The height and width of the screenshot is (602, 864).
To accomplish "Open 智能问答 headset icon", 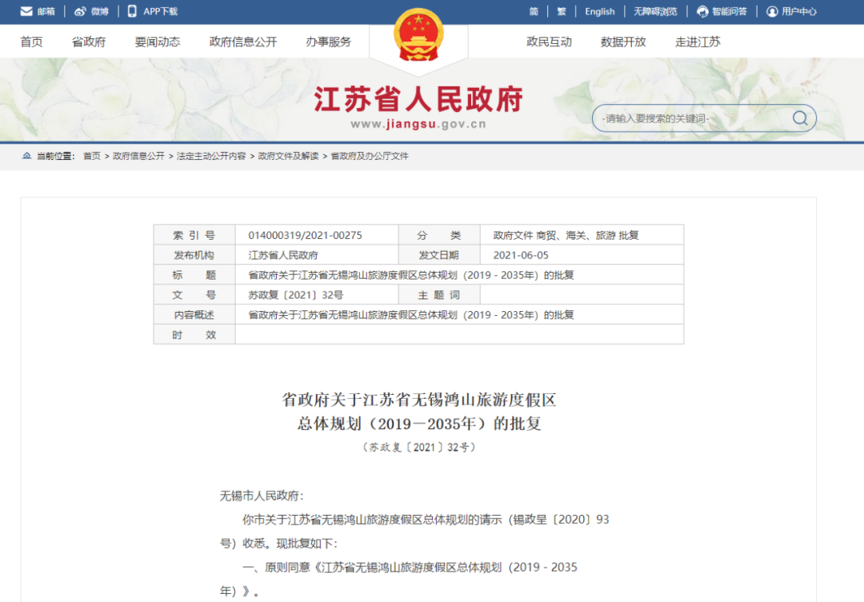I will pyautogui.click(x=702, y=11).
